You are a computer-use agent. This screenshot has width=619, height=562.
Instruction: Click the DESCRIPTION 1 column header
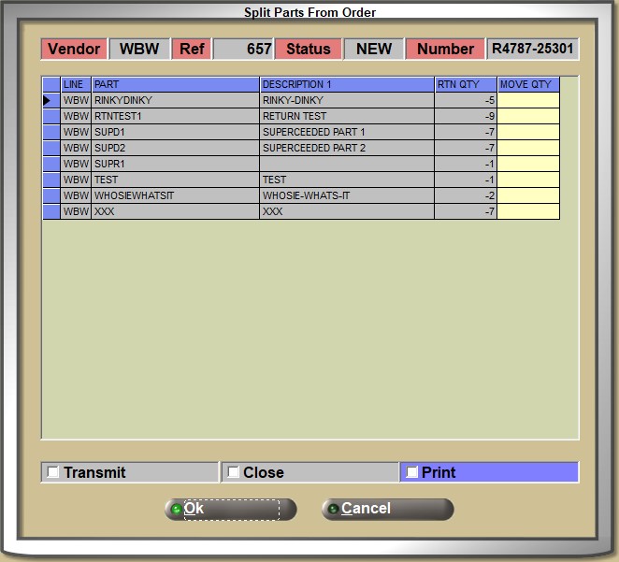click(x=346, y=84)
